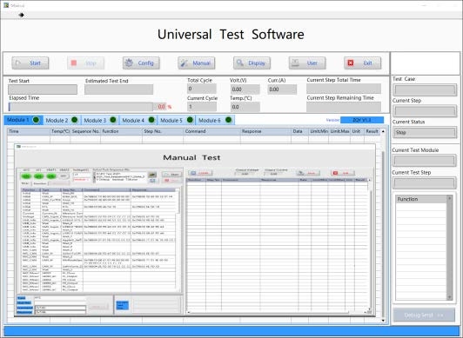463x338 pixels.
Task: Click the Current Step Remaining Time field
Action: 344,107
